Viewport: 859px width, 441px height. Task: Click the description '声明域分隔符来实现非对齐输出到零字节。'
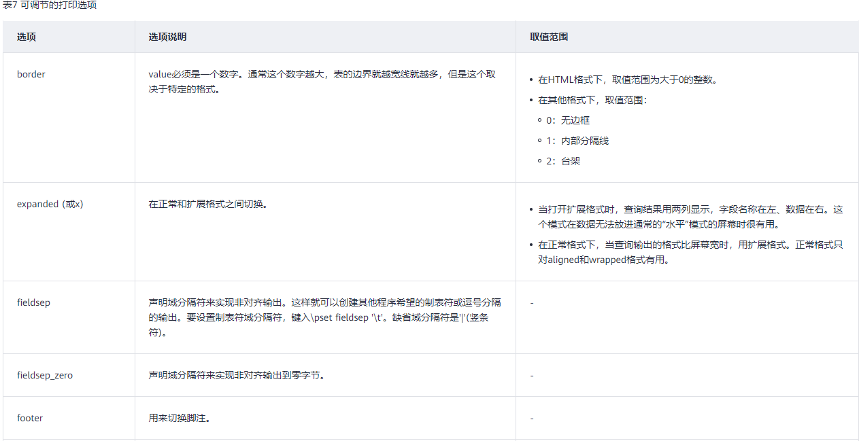tap(237, 375)
